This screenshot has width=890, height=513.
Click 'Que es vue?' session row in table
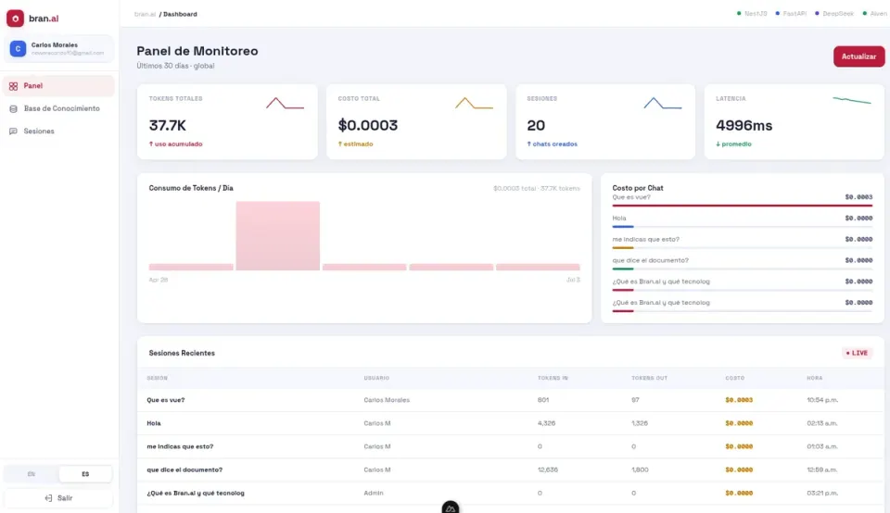coord(510,400)
